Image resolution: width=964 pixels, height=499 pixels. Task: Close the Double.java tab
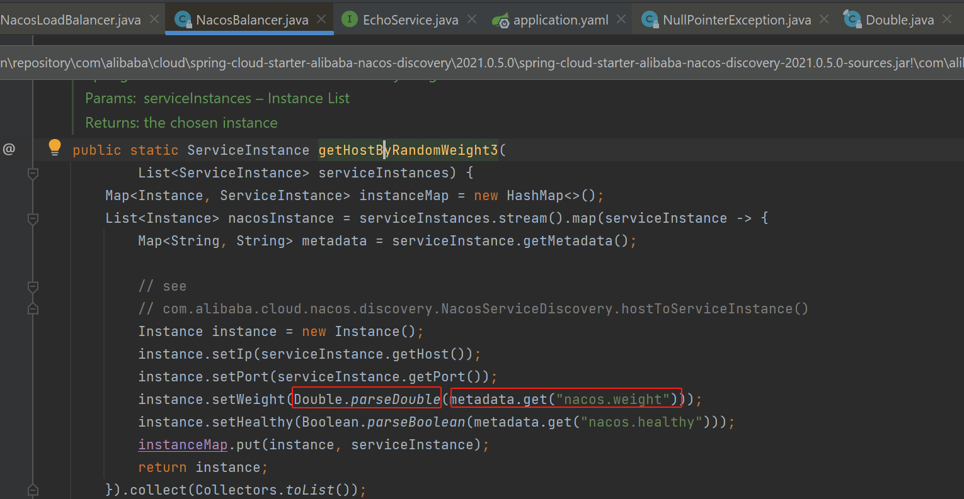947,20
